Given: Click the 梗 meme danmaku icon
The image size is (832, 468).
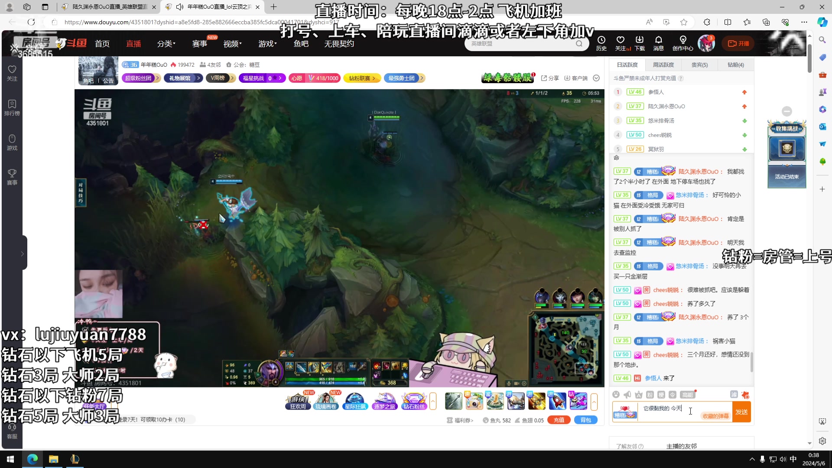Looking at the screenshot, I should pyautogui.click(x=661, y=394).
